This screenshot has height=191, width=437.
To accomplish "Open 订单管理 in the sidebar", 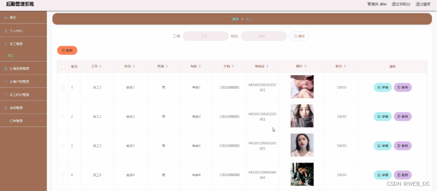I will [x=24, y=121].
